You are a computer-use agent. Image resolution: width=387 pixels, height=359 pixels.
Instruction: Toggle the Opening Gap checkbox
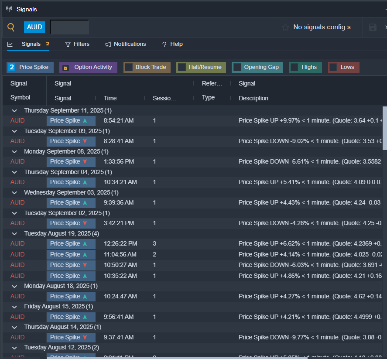(x=237, y=67)
